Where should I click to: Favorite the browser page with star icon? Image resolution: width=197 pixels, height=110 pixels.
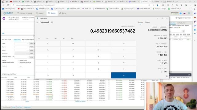pos(157,5)
